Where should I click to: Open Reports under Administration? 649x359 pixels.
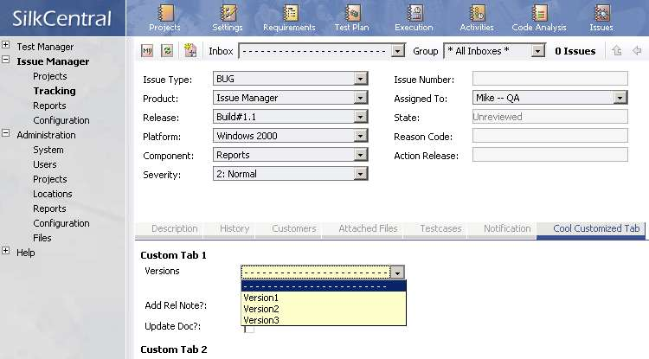pyautogui.click(x=49, y=208)
